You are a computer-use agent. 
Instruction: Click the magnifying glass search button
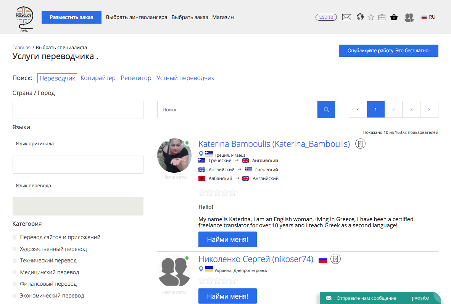point(326,109)
